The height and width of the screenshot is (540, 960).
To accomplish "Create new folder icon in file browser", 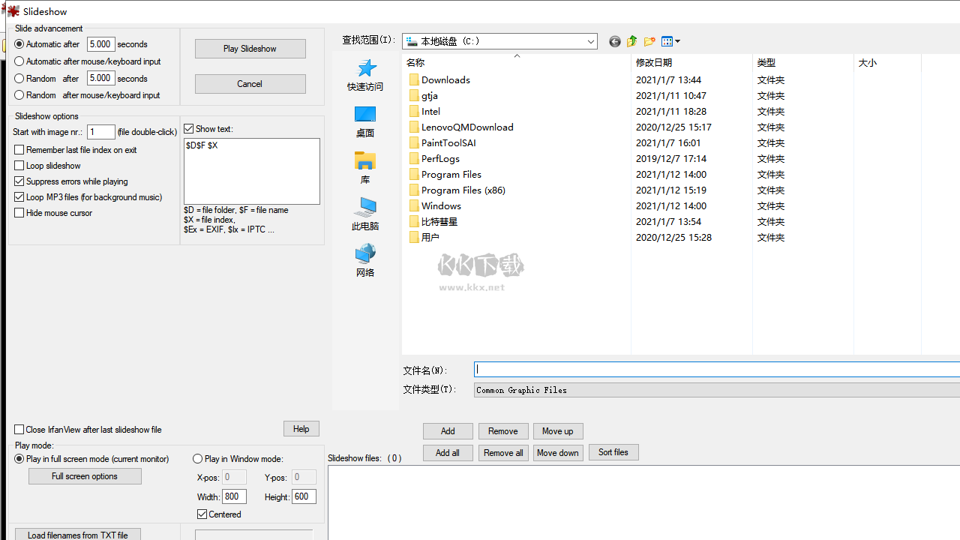I will pyautogui.click(x=649, y=42).
